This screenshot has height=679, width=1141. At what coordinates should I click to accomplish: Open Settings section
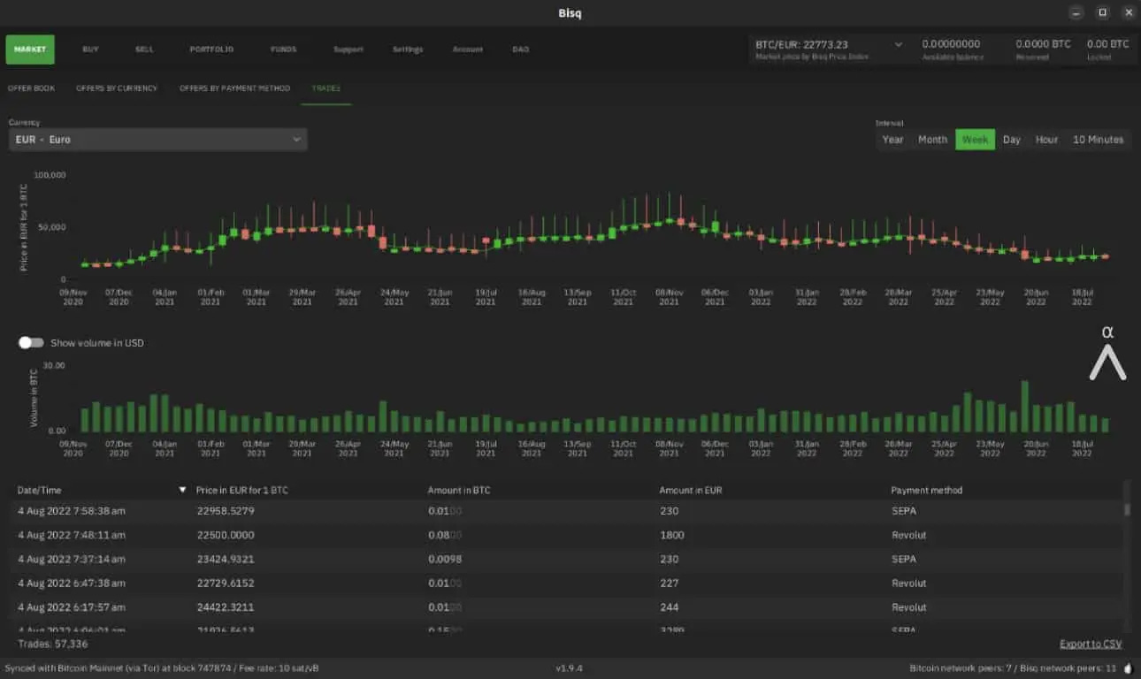click(x=408, y=50)
